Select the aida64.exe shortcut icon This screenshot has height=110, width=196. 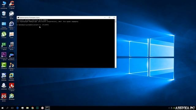pyautogui.click(x=4, y=97)
